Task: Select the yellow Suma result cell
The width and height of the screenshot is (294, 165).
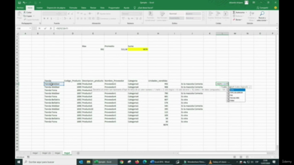Action: [138, 49]
